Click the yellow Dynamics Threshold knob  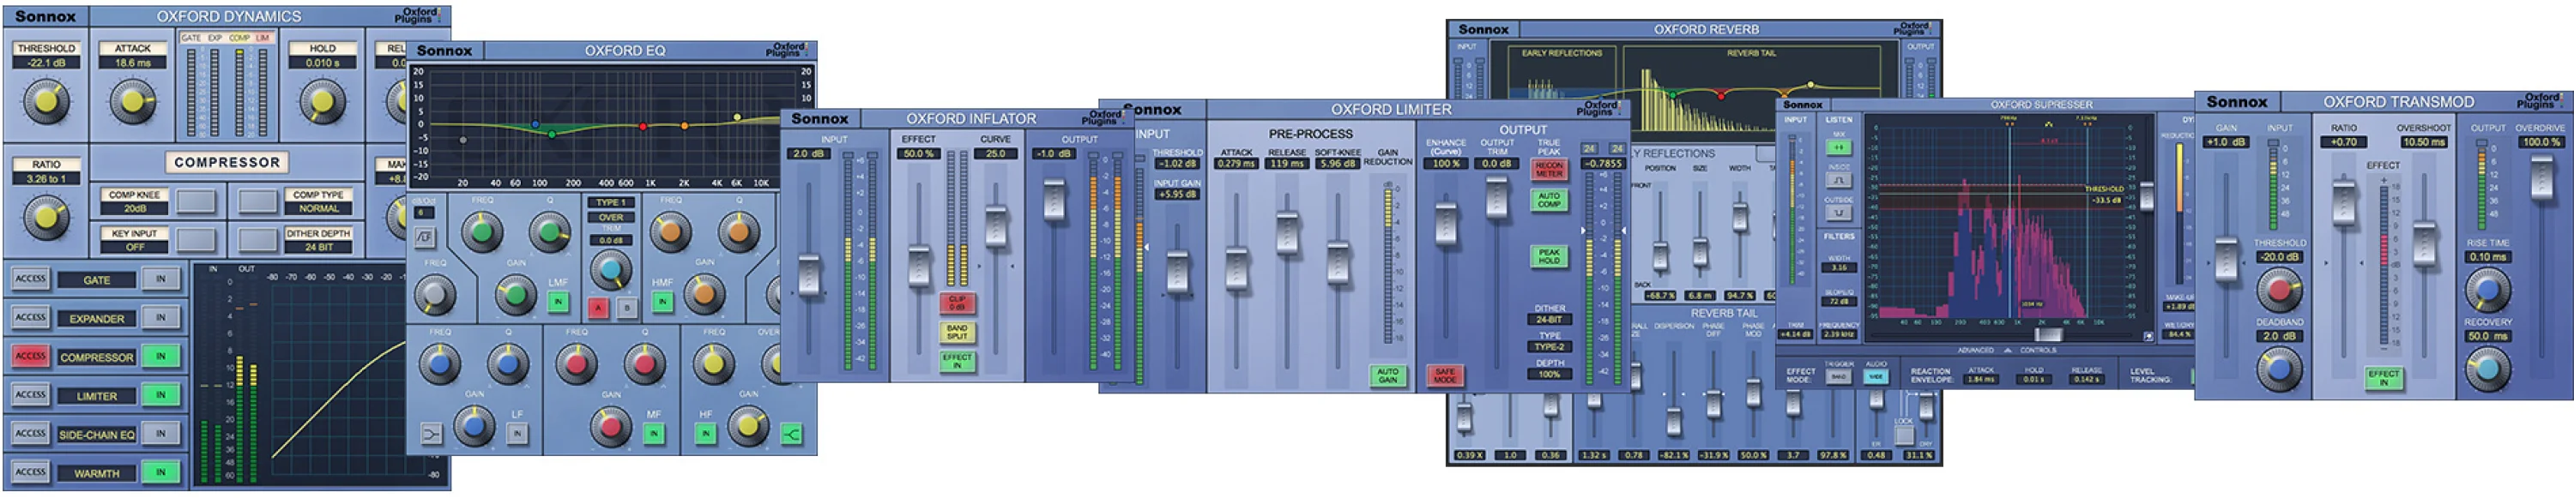click(x=46, y=102)
